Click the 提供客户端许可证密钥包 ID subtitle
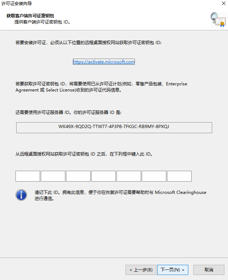Viewport: 228px width, 280px height. tap(42, 22)
